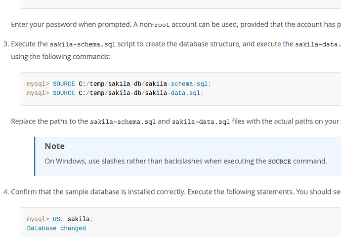Click 'sakila-data.sql' in the 'Replace the paths' paragraph
341x237 pixels.
(201, 121)
